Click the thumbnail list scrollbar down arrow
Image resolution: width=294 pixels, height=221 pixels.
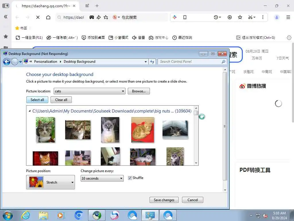pyautogui.click(x=196, y=163)
